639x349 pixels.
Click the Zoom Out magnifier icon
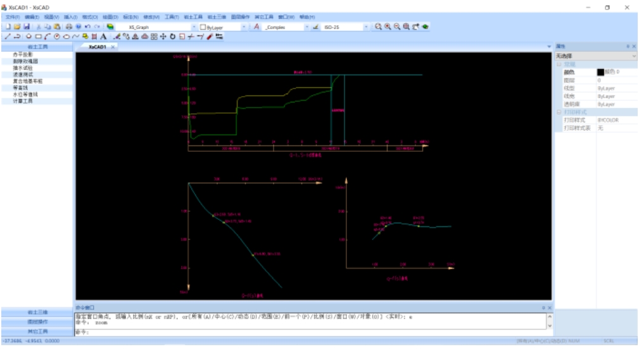[397, 27]
